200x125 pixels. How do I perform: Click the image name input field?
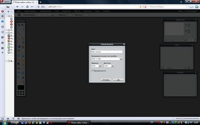107,52
